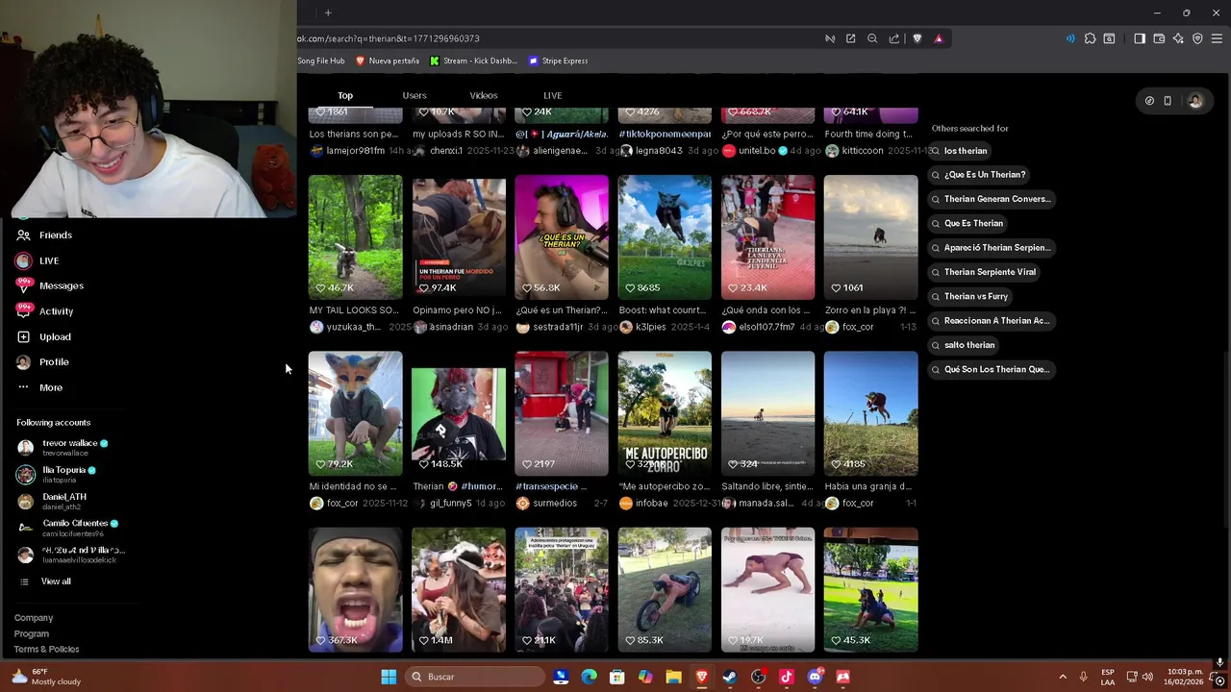Switch to the Videos search tab

(484, 95)
